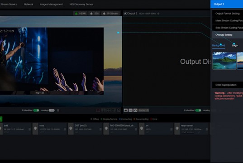The width and height of the screenshot is (243, 163).
Task: Expand the OSD Superposition section
Action: click(x=228, y=85)
